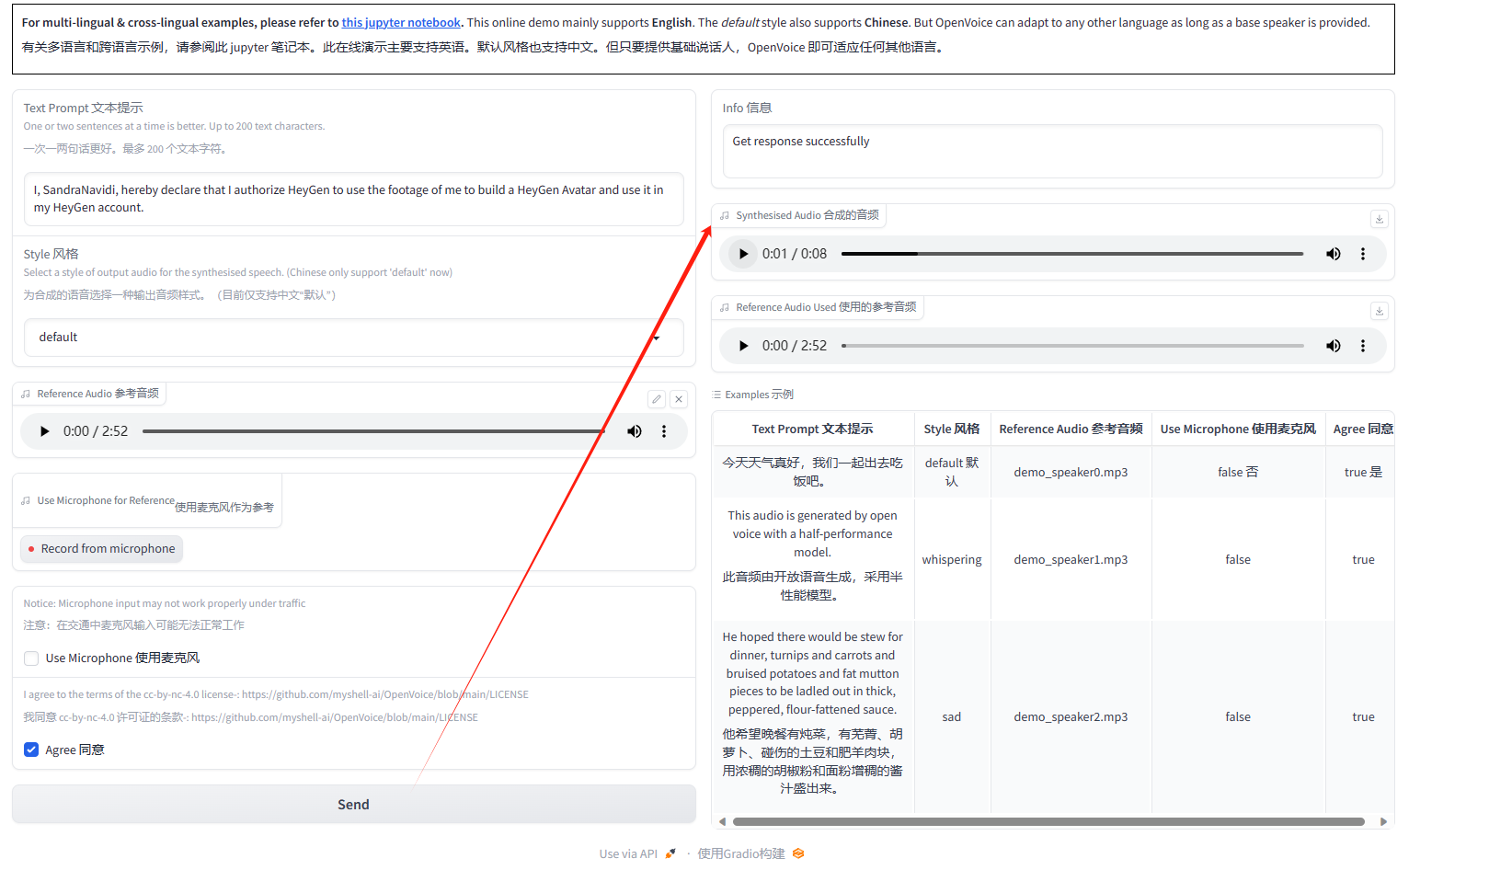The width and height of the screenshot is (1489, 870).
Task: Select the default 默认 style example cell
Action: click(x=952, y=472)
